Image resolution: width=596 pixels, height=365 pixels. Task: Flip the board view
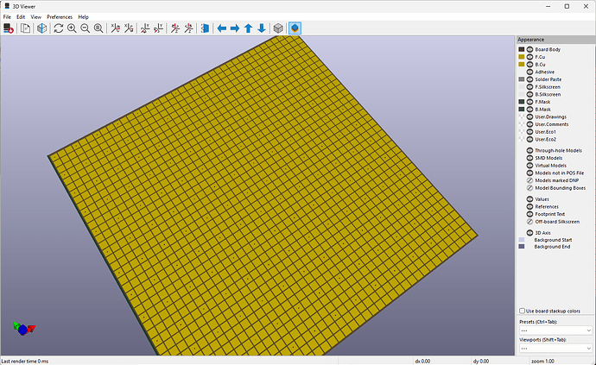point(205,28)
